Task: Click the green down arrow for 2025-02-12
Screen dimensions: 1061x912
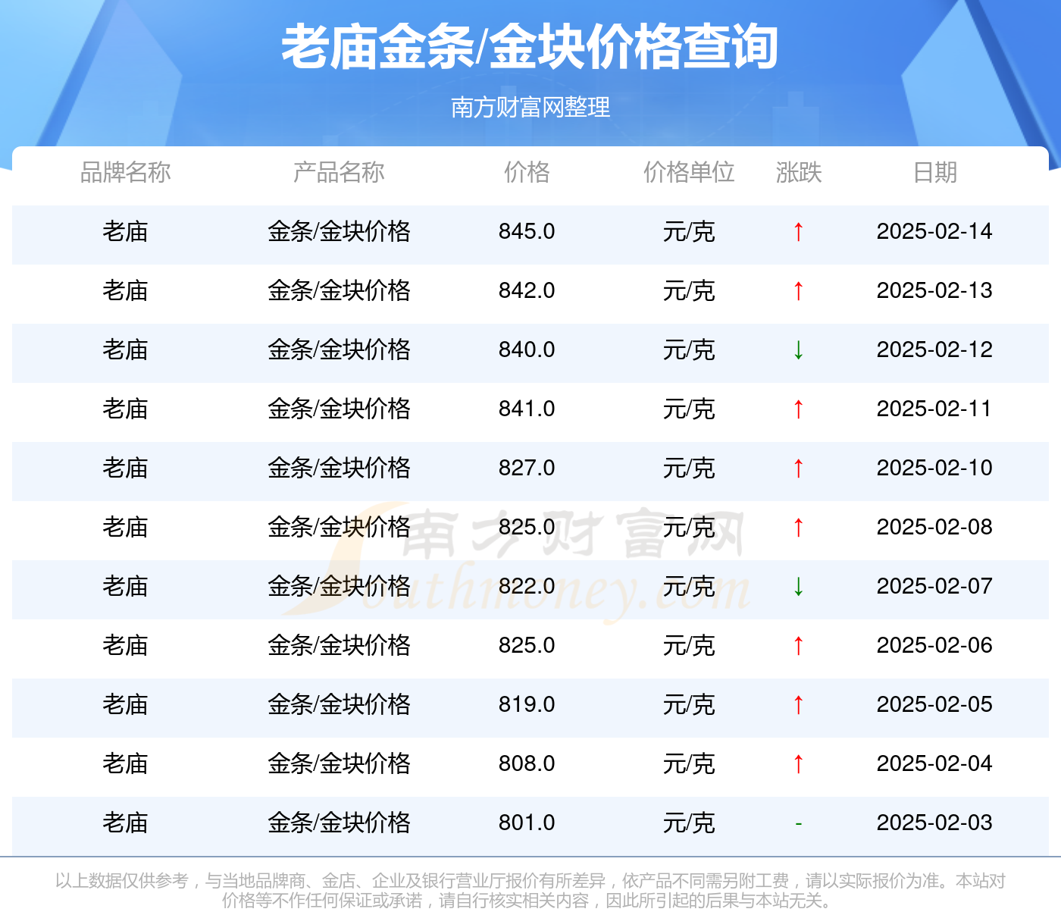Action: 798,349
